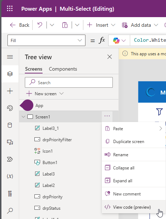Click the Screen1 more options ellipsis

[107, 116]
